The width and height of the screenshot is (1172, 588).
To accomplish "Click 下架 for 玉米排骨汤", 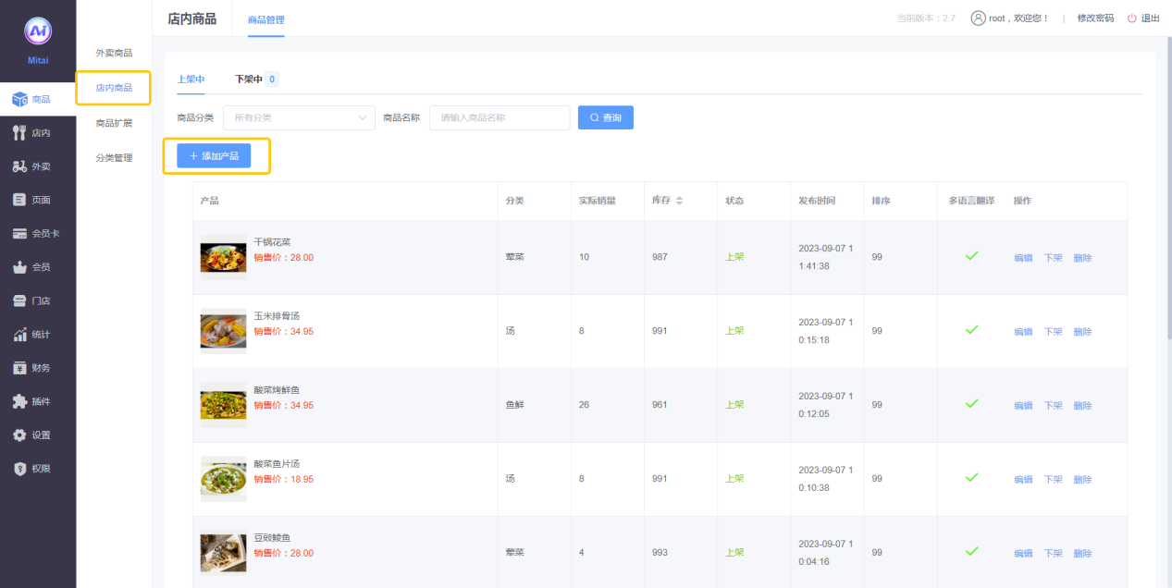I will point(1053,332).
